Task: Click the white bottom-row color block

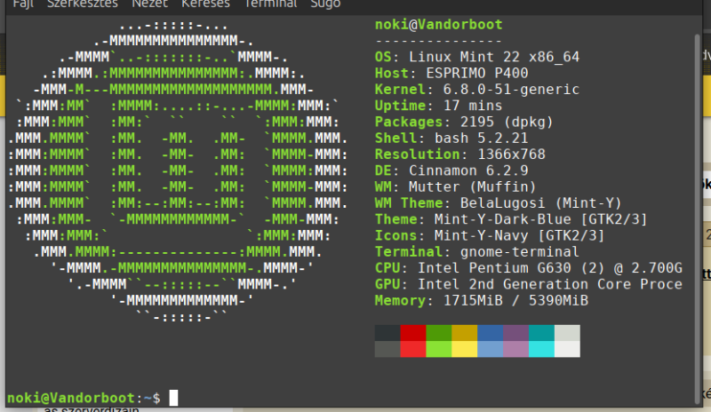Action: point(567,349)
